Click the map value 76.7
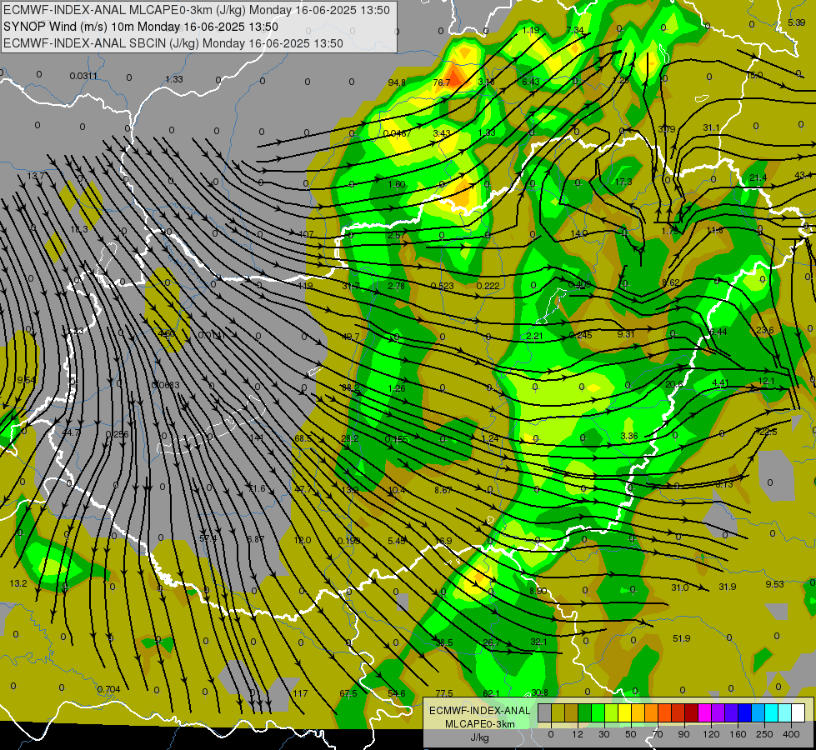 (441, 82)
